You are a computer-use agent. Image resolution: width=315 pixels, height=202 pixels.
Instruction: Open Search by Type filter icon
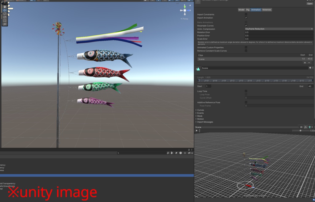pos(172,153)
